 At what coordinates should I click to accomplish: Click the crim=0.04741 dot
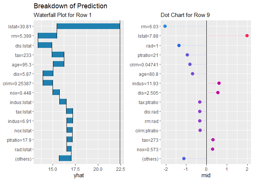(190, 64)
